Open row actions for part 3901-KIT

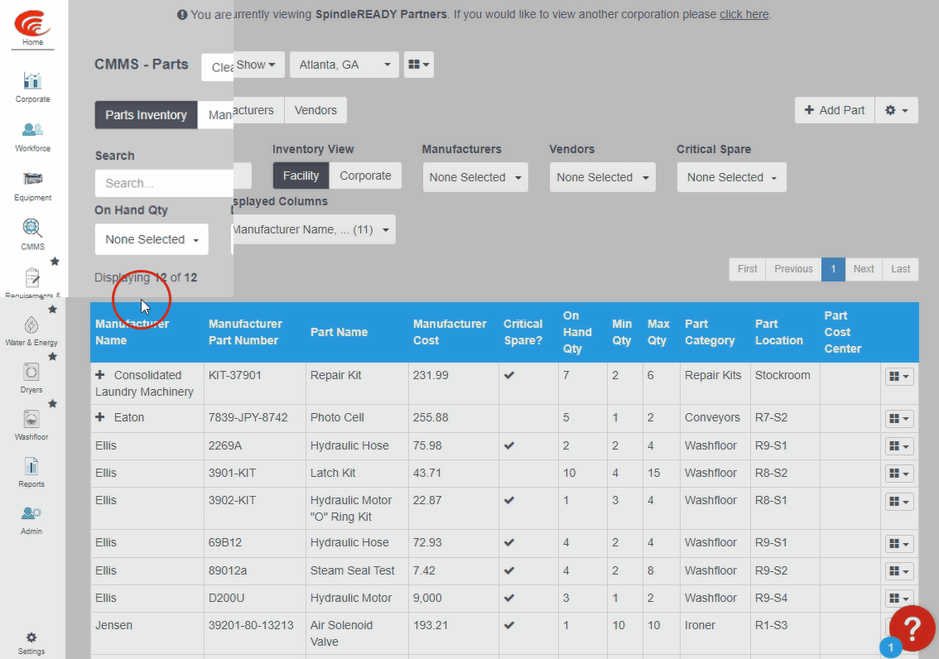pyautogui.click(x=899, y=474)
